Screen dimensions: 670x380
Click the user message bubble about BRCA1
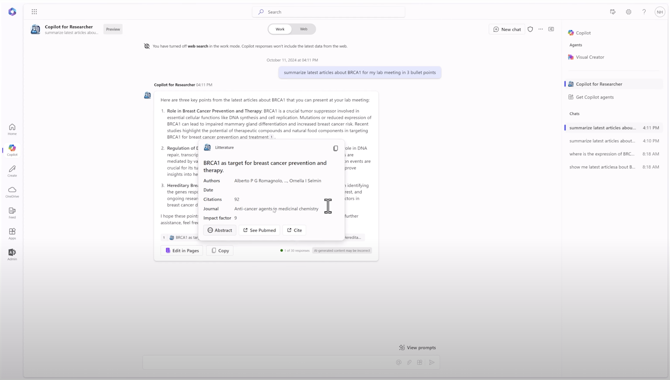point(360,73)
